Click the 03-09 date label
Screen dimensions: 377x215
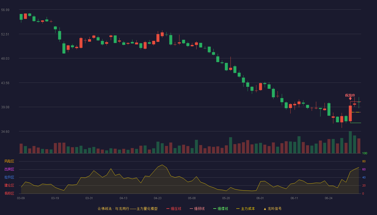coord(21,198)
